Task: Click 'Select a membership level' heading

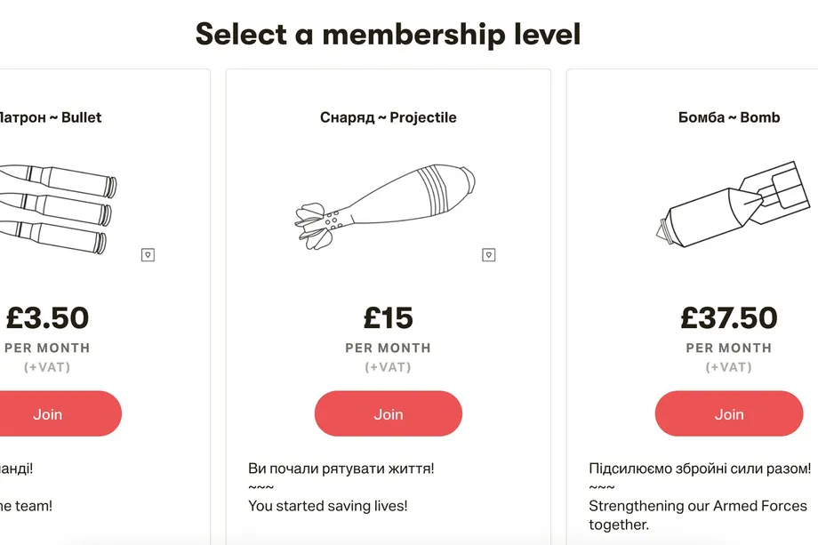Action: tap(388, 35)
